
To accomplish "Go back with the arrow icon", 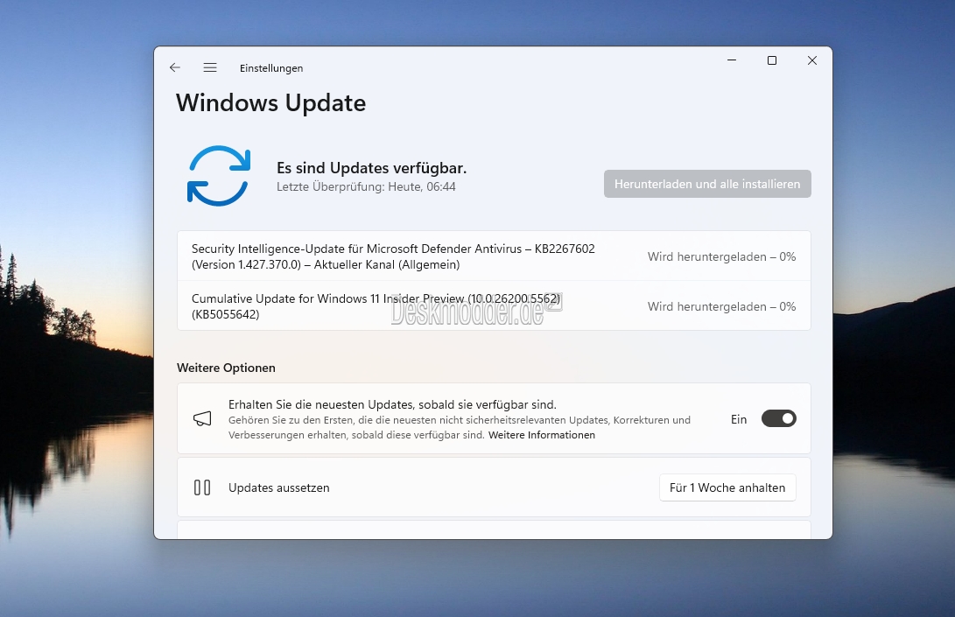I will [x=175, y=67].
